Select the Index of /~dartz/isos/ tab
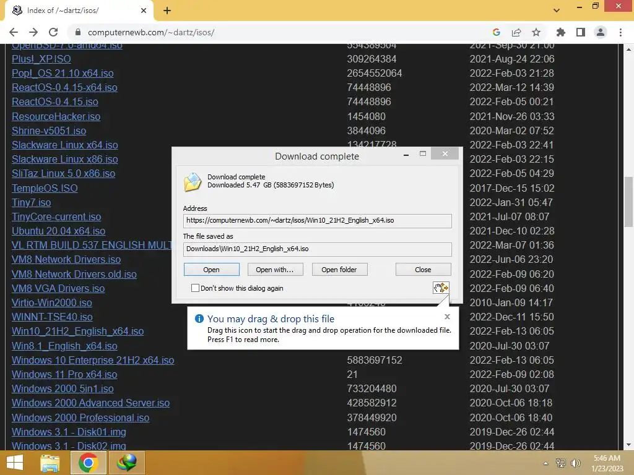Screen dimensions: 634x475 (79, 11)
